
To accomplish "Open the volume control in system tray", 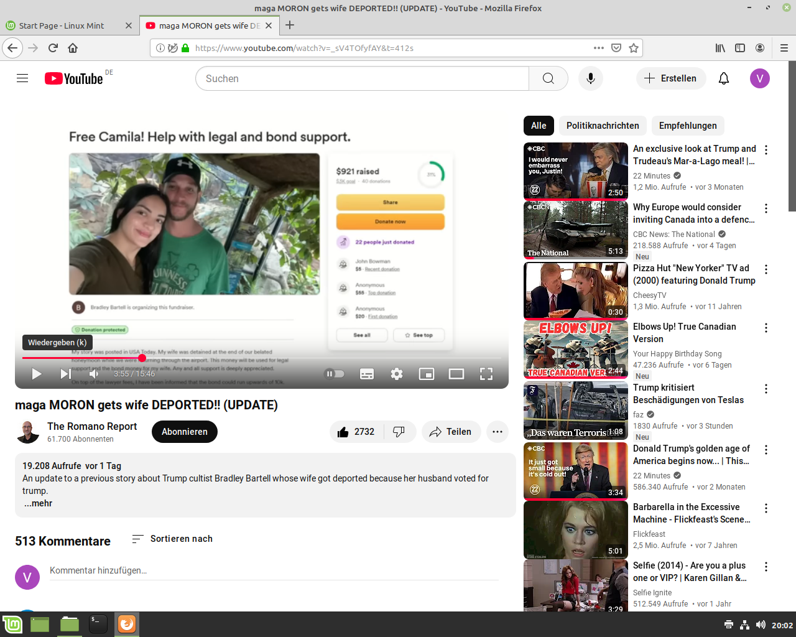I will [x=761, y=625].
